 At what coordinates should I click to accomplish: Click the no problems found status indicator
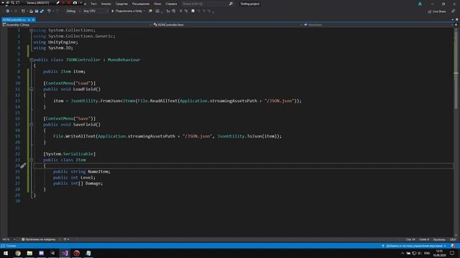pos(39,239)
